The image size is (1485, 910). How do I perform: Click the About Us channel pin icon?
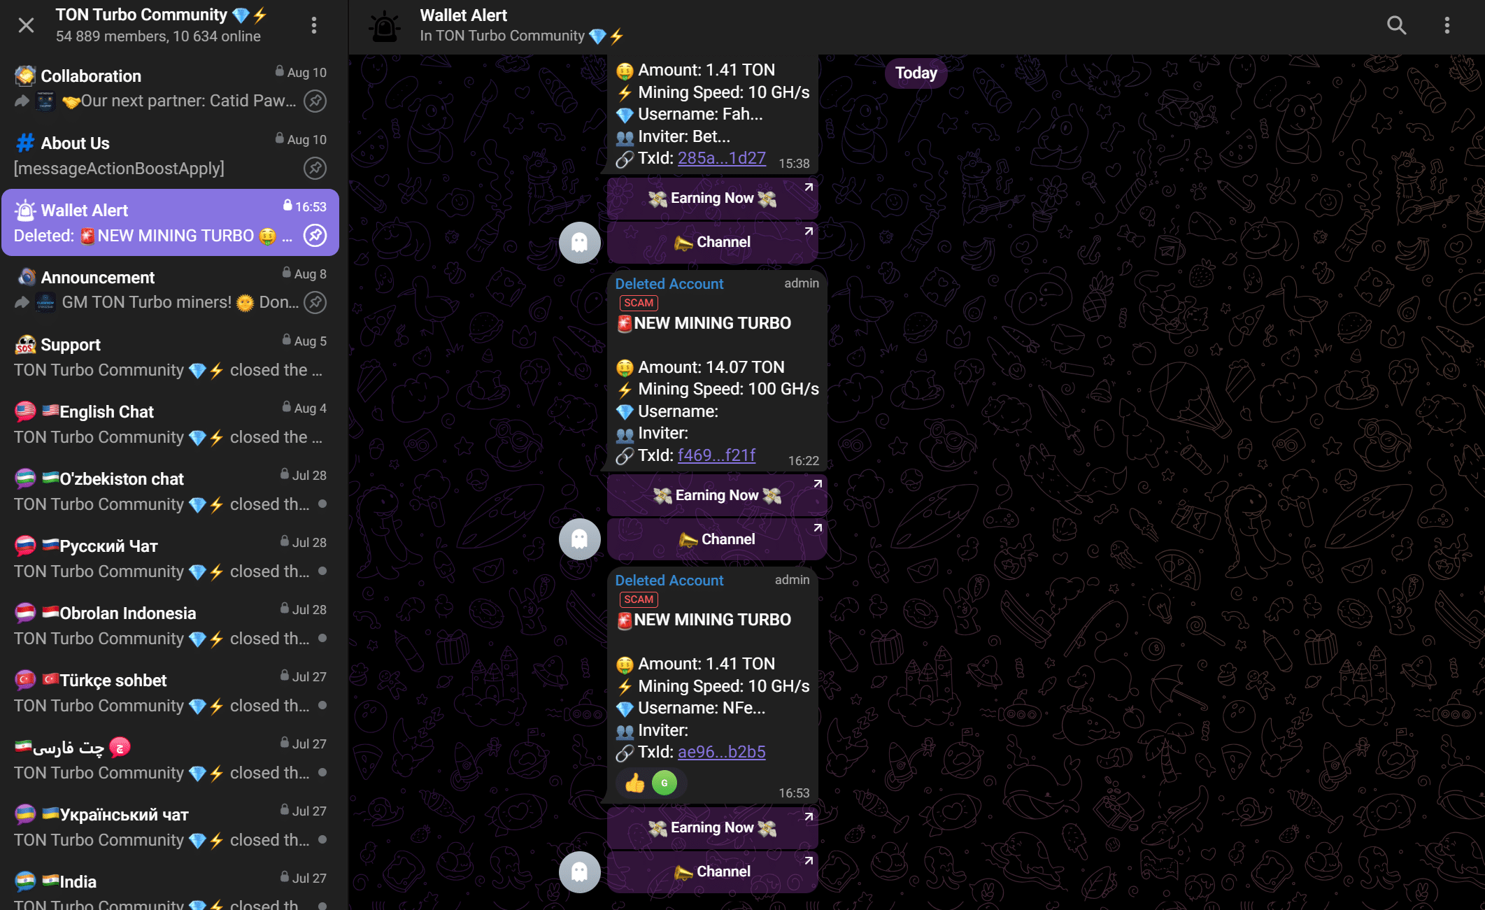315,168
